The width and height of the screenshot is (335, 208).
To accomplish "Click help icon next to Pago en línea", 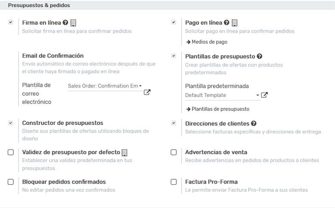I will (227, 23).
